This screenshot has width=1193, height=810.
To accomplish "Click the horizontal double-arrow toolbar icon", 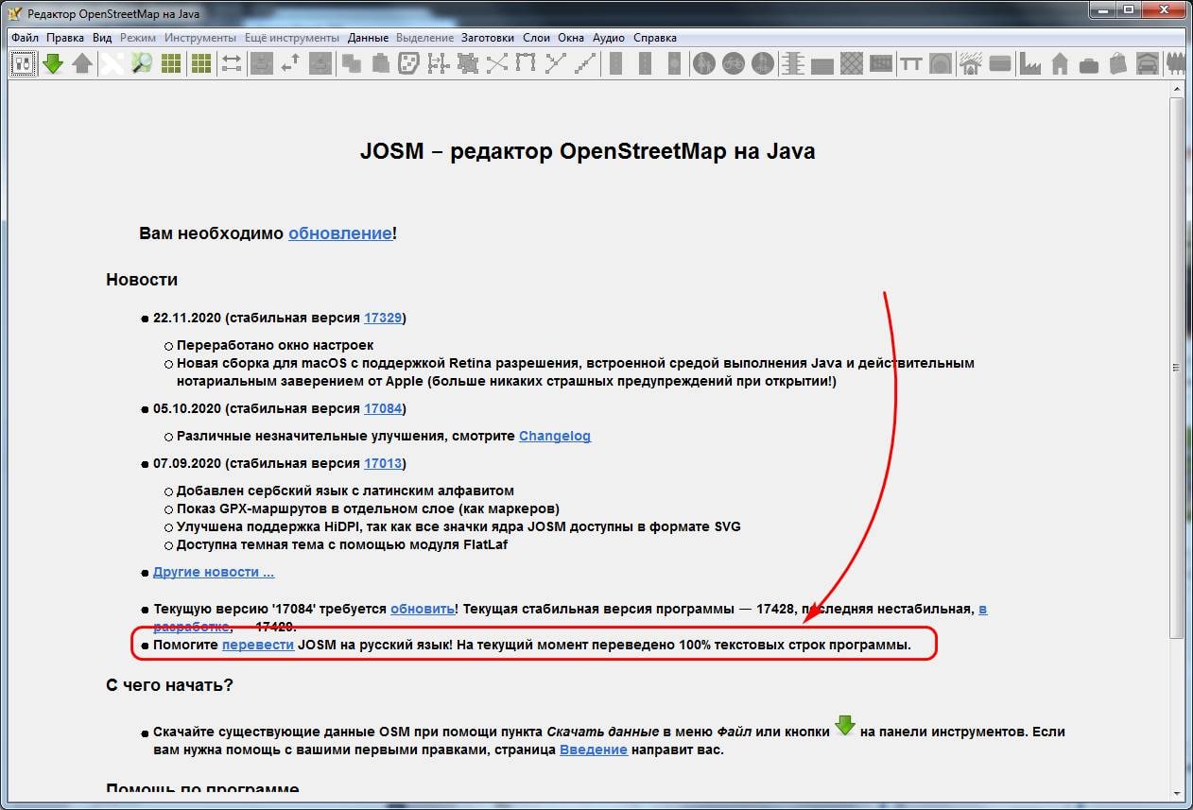I will [231, 63].
